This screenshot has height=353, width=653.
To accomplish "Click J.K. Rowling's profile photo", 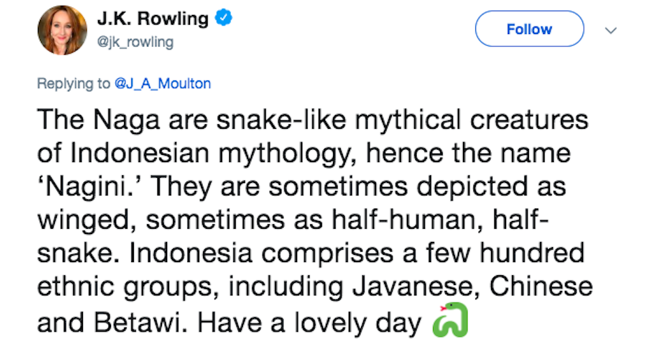I will click(63, 33).
